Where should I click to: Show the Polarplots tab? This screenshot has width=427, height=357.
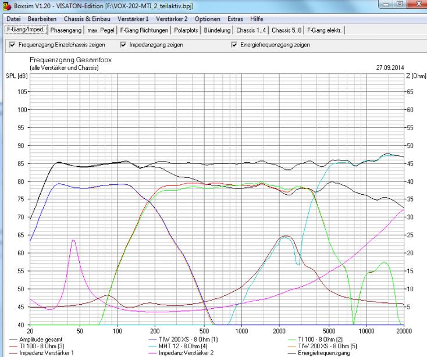pos(186,30)
